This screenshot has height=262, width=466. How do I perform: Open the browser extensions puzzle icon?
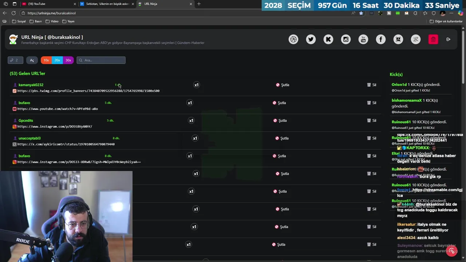[416, 13]
